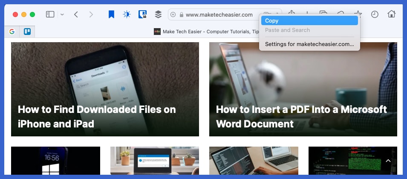Open the Find Downloaded Files on iPhone article
407x179 pixels.
[97, 116]
